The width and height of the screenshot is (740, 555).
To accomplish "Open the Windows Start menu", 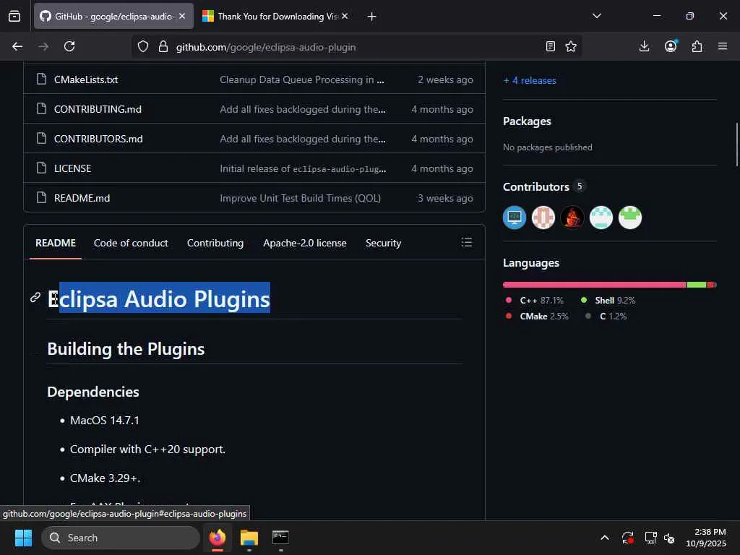I will tap(23, 538).
